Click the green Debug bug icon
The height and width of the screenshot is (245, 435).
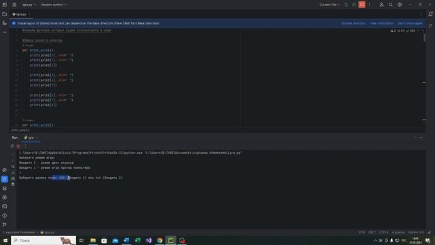click(354, 5)
